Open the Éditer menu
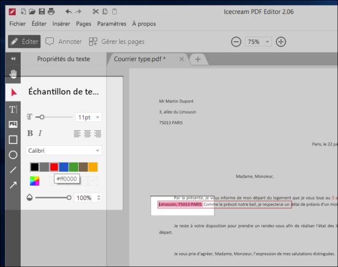The height and width of the screenshot is (267, 338). point(39,24)
